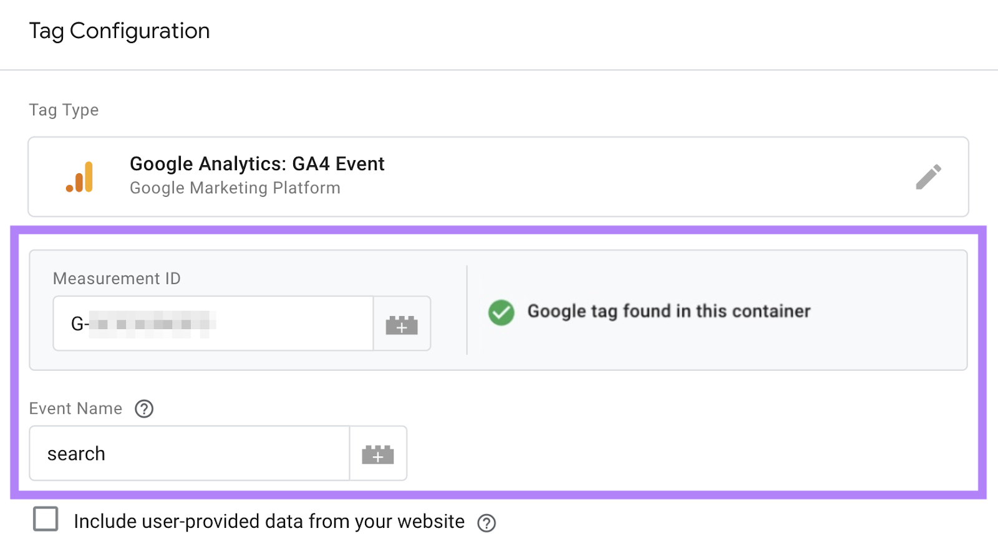Click the Google Marketing Platform subtitle
Image resolution: width=998 pixels, height=551 pixels.
(x=235, y=188)
